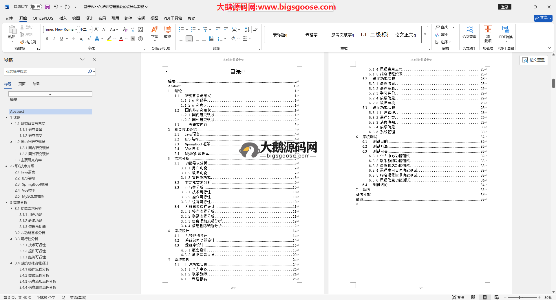
Task: Expand the styles gallery more arrow
Action: pos(425,34)
